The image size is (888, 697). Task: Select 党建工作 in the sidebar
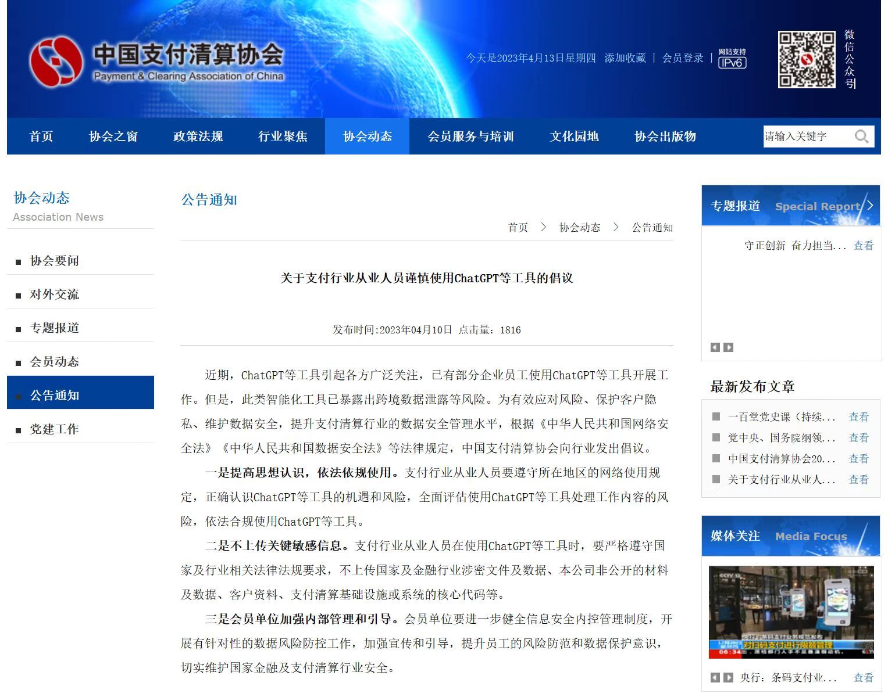[80, 429]
